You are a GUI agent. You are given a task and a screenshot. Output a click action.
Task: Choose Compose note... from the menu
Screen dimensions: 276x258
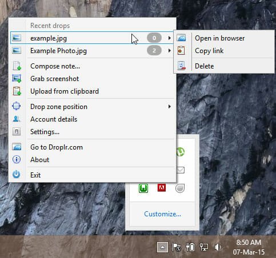pos(92,66)
